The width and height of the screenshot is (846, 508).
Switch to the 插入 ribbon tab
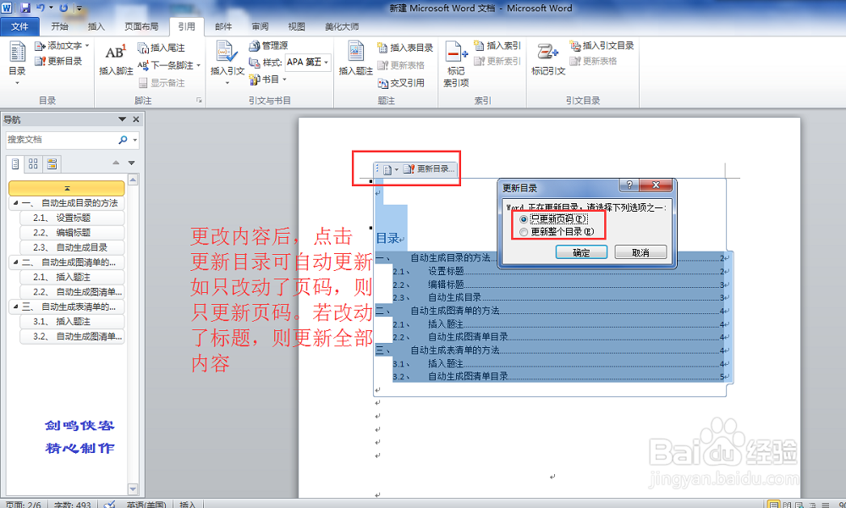[96, 26]
